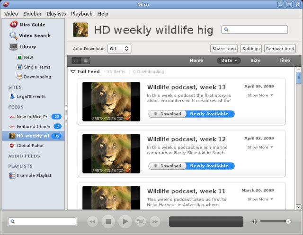The width and height of the screenshot is (303, 235).
Task: Click the 35 unwatched badge
Action: (x=56, y=136)
